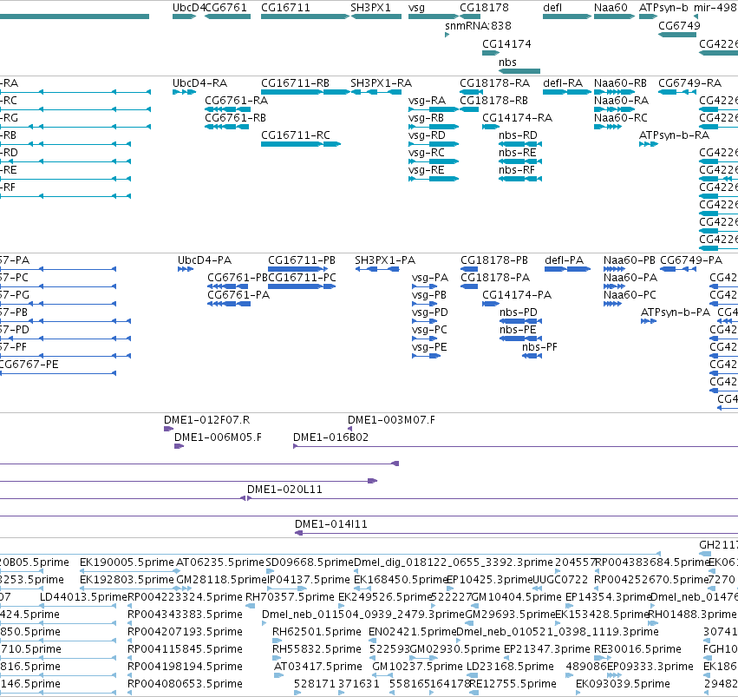Click protein CG18178-PA label

pyautogui.click(x=495, y=278)
